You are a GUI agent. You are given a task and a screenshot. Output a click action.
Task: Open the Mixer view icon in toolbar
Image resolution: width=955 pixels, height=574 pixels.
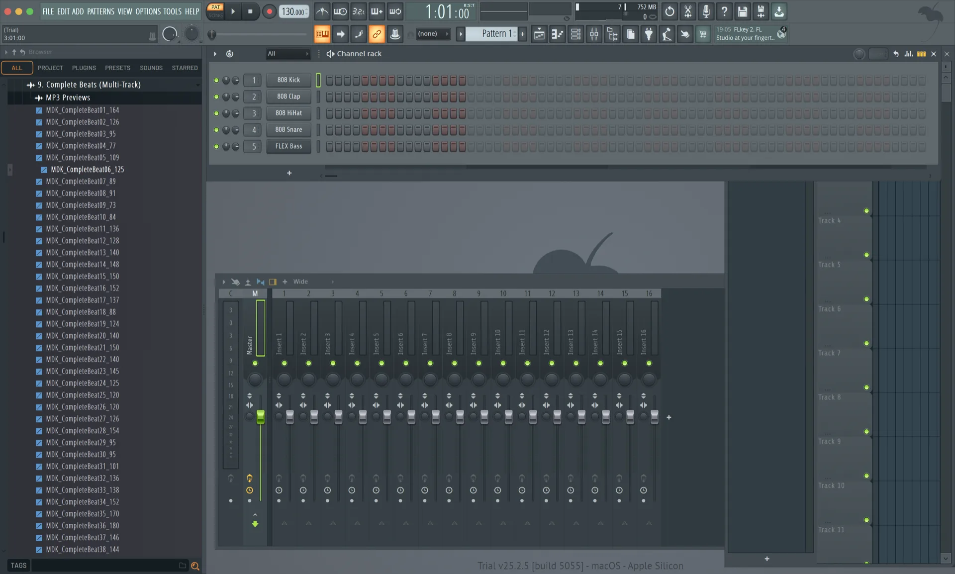[594, 34]
